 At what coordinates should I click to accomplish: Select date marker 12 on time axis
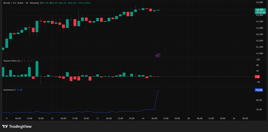pos(52,118)
